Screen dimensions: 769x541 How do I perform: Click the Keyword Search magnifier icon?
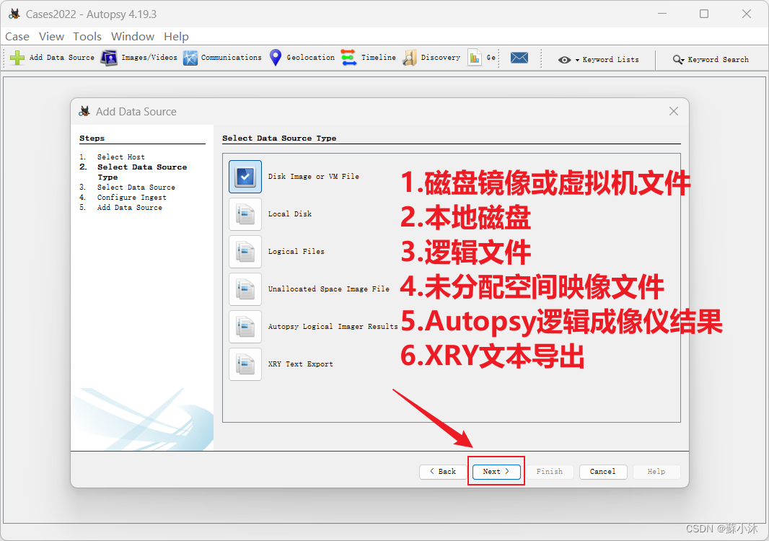pos(678,59)
